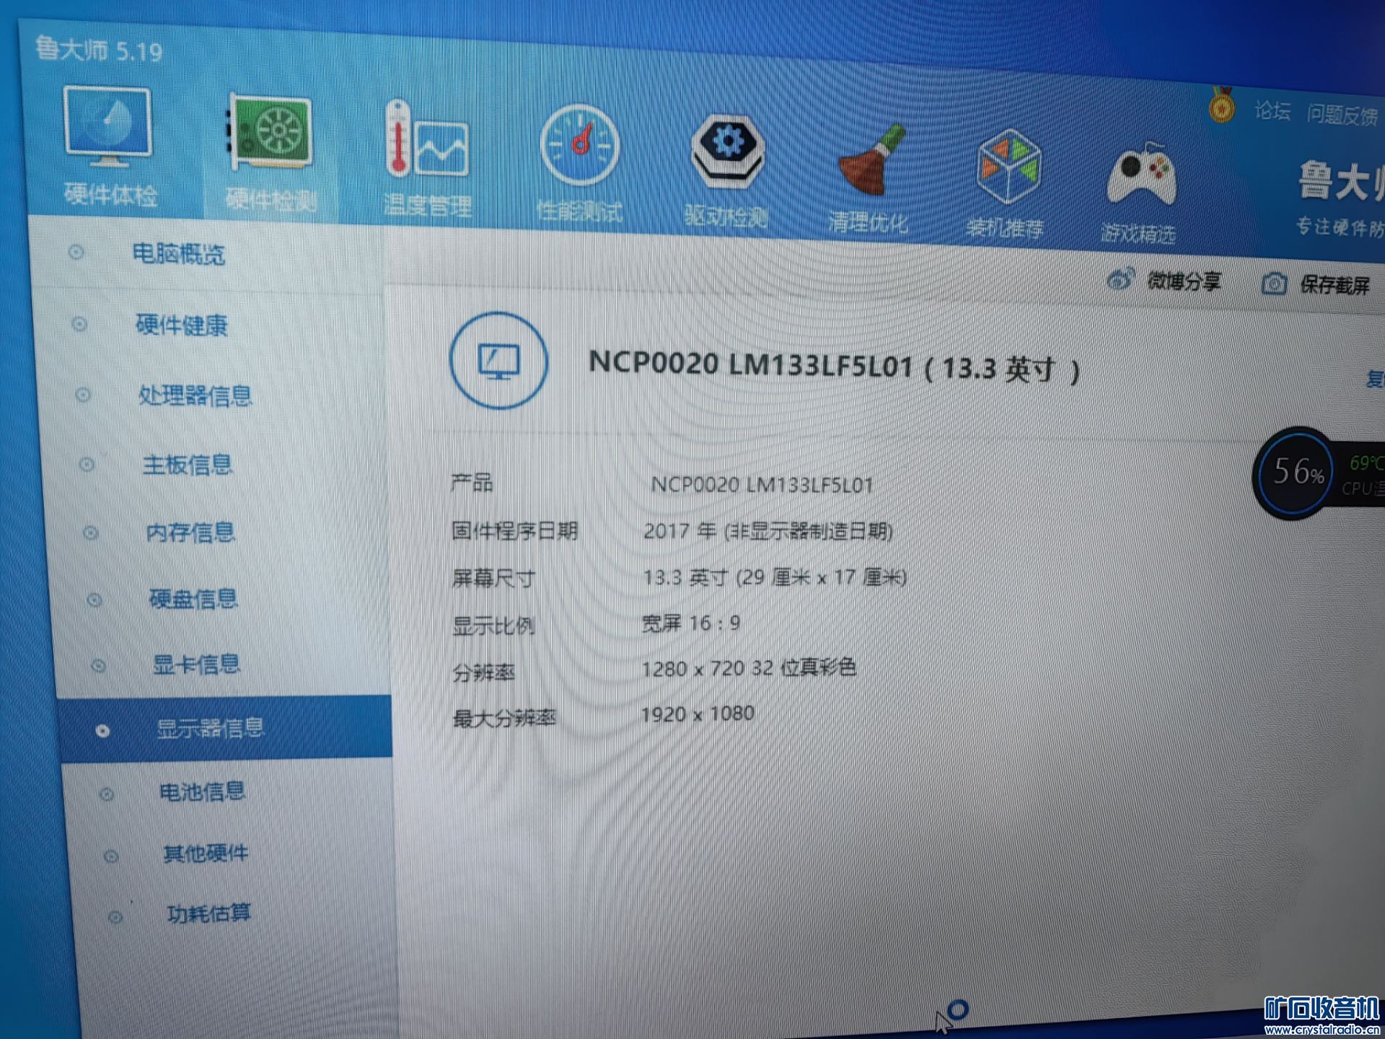Select 其他硬件 in sidebar
Screen dimensions: 1385x1039
coord(206,854)
